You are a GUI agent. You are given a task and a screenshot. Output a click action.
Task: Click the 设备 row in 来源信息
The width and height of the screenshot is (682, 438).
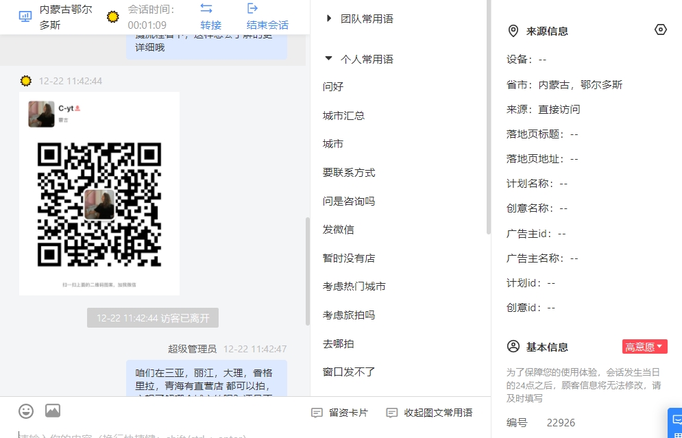pyautogui.click(x=526, y=60)
